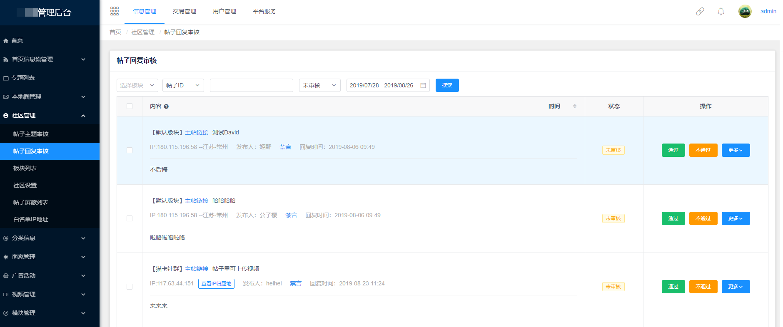Switch to 平台服务 top tab
This screenshot has width=783, height=327.
point(264,12)
